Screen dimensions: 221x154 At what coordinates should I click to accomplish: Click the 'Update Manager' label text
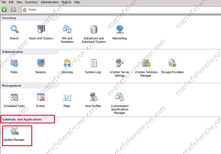coord(14,140)
